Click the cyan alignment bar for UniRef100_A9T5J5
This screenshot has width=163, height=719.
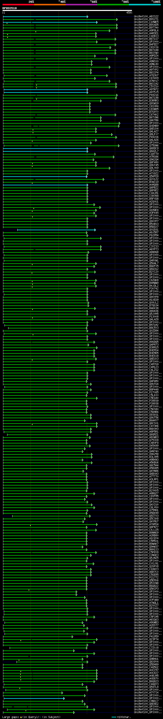point(46,92)
